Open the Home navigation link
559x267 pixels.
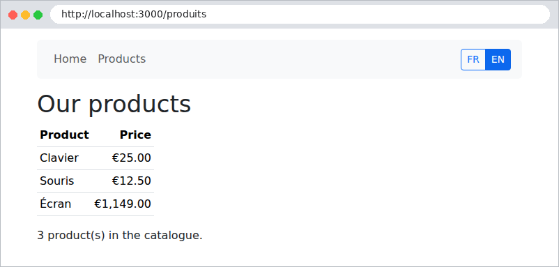tap(70, 59)
